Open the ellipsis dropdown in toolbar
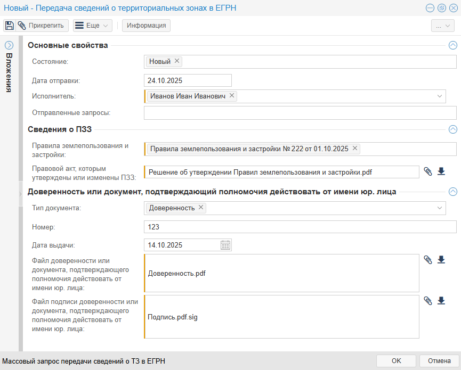 pos(442,26)
